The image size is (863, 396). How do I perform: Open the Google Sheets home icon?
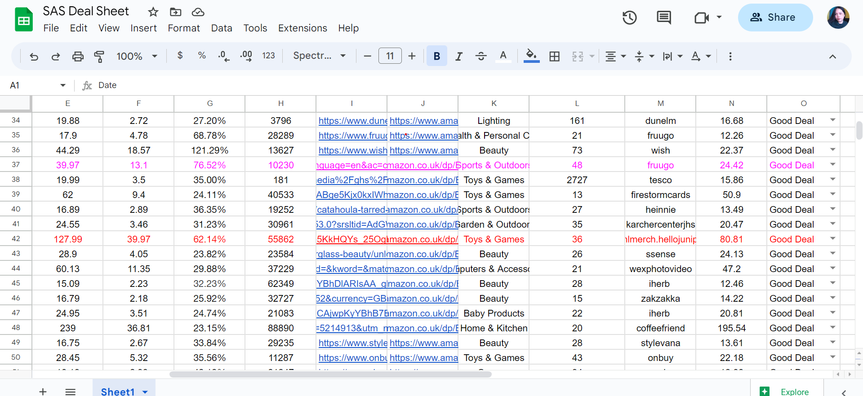click(24, 19)
